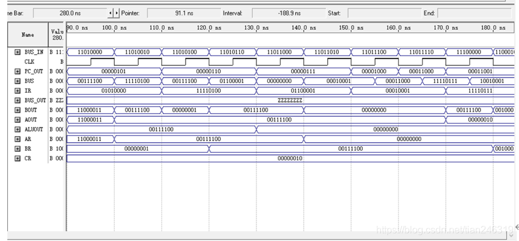519x241 pixels.
Task: Click the 130.0 ns ruler mark
Action: pyautogui.click(x=256, y=28)
